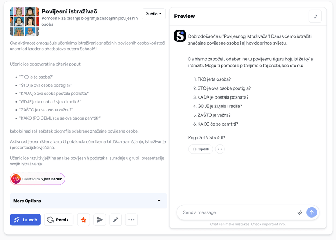Expand the More Options section
This screenshot has height=240, width=336.
coord(88,201)
